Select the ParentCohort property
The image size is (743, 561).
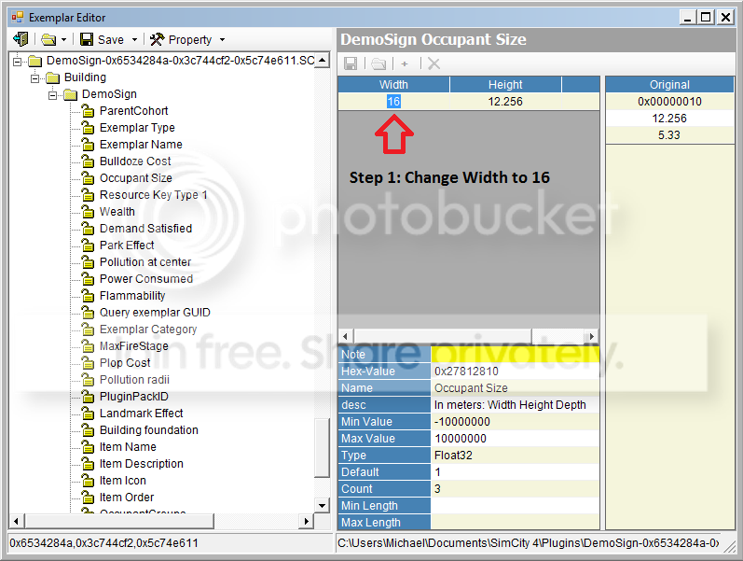click(133, 111)
